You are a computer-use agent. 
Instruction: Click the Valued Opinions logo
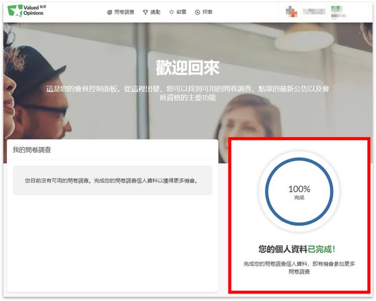(27, 10)
